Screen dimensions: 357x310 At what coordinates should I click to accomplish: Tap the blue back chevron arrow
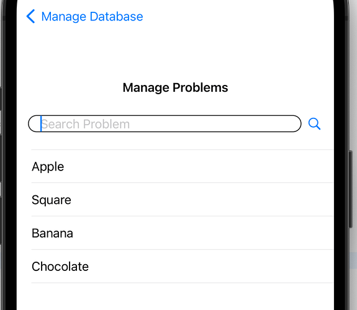(x=31, y=16)
